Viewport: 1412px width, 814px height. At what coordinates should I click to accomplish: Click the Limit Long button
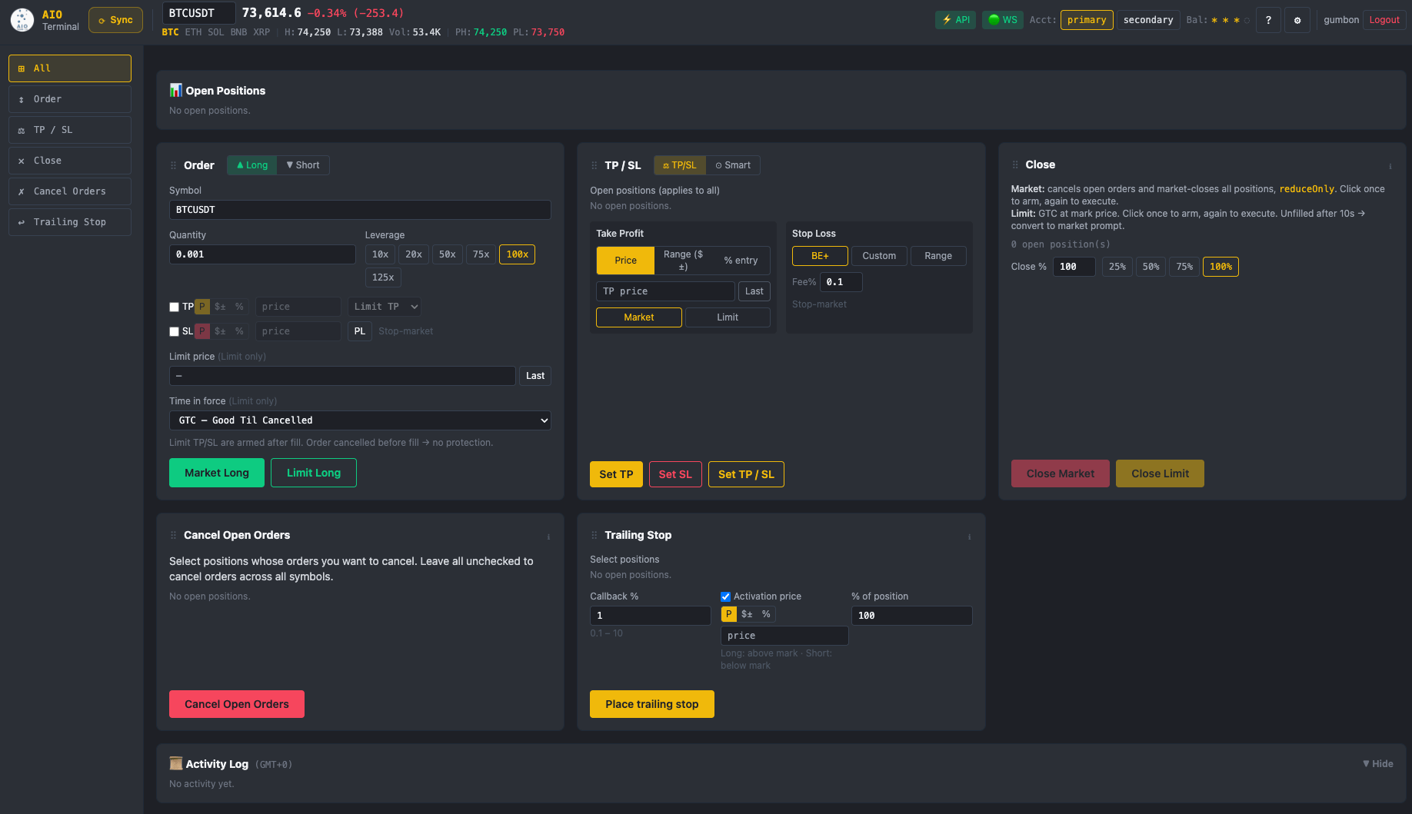pyautogui.click(x=314, y=473)
